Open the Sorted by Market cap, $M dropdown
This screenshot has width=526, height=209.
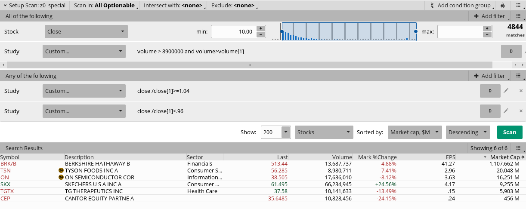[x=415, y=132]
